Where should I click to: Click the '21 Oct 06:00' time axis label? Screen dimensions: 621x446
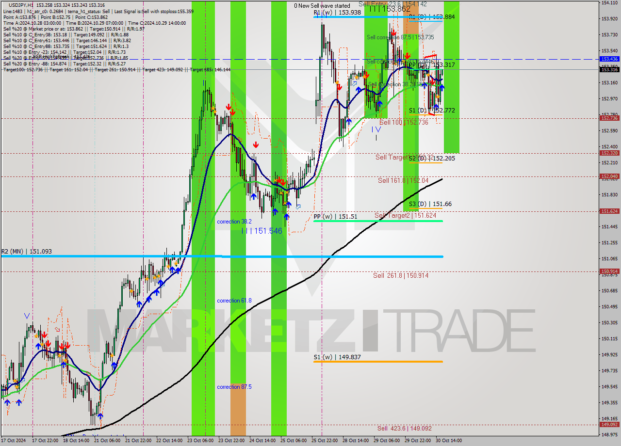(x=107, y=441)
